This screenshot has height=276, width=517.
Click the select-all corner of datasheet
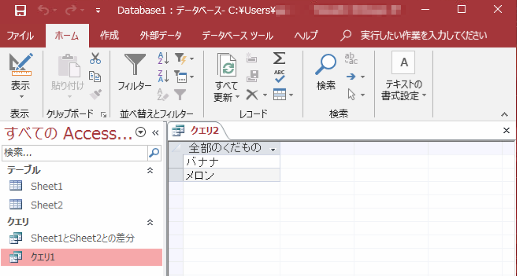click(x=176, y=148)
